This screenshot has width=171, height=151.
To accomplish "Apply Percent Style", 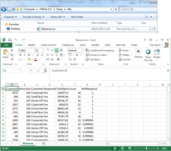I will pyautogui.click(x=77, y=55).
